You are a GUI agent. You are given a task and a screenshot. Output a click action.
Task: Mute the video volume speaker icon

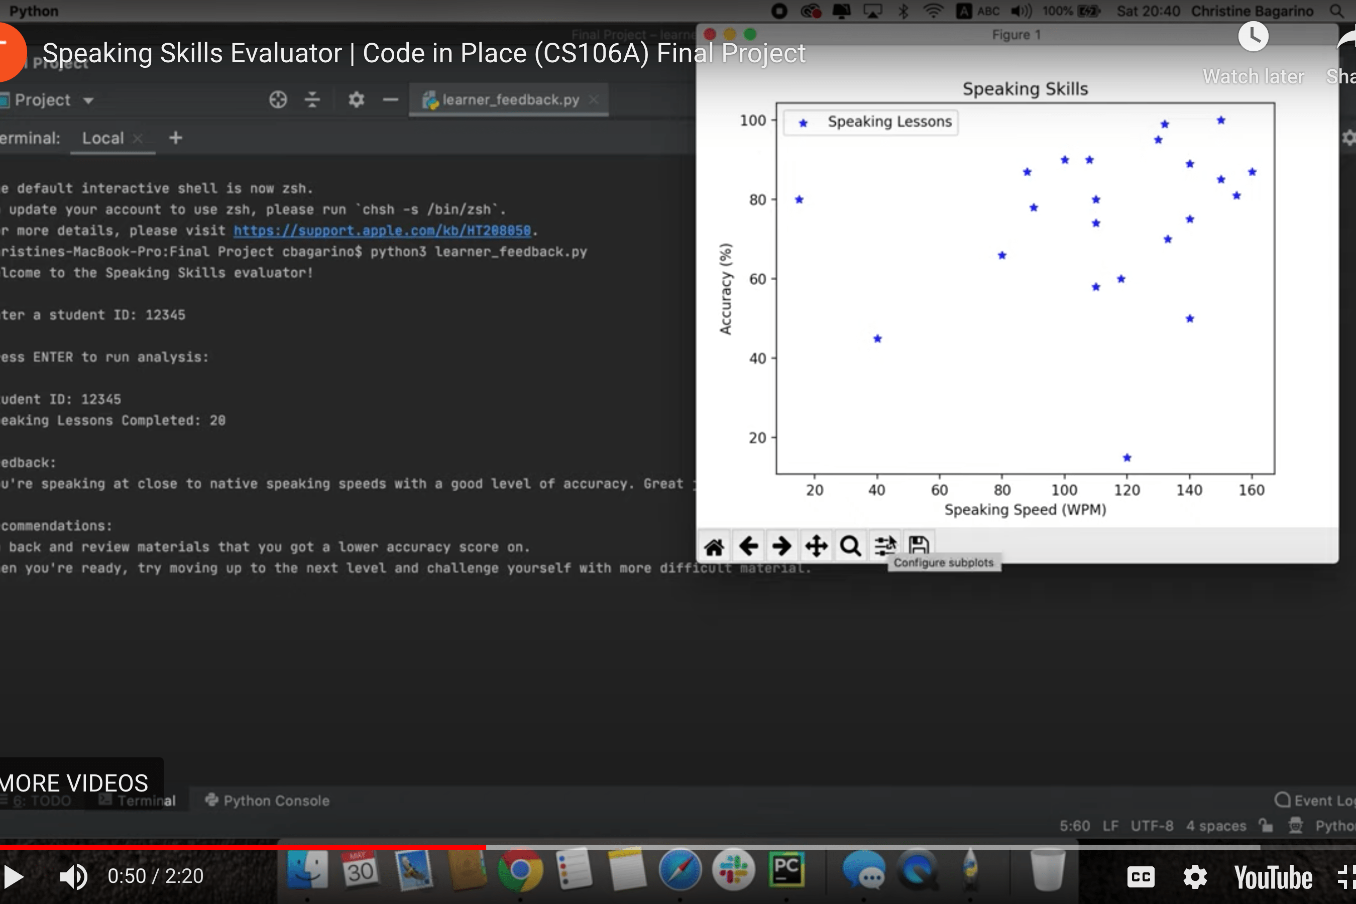73,877
